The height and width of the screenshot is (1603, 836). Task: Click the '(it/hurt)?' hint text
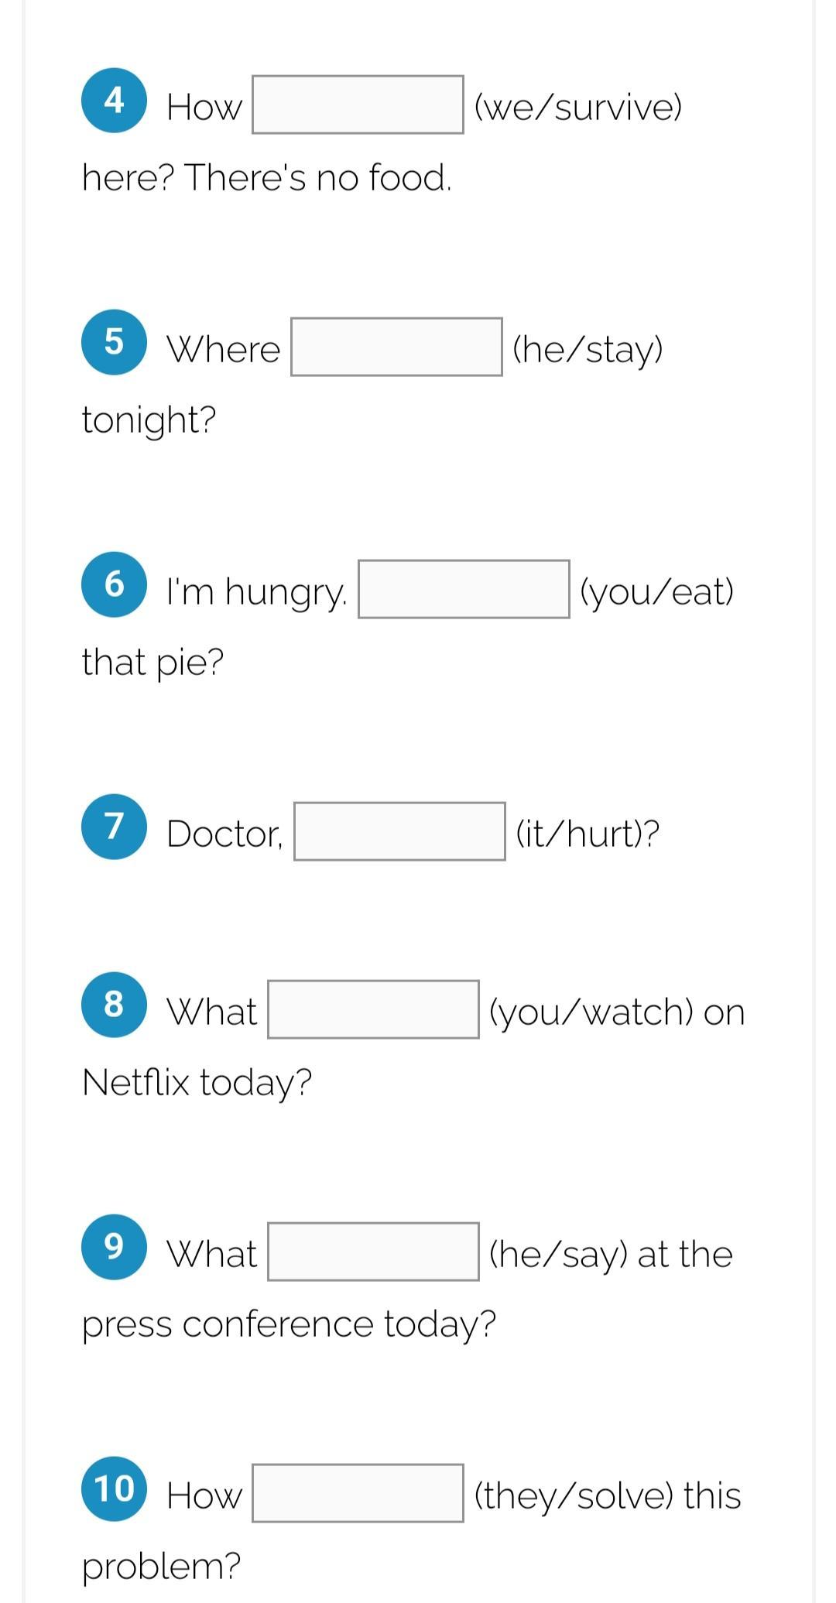(588, 834)
